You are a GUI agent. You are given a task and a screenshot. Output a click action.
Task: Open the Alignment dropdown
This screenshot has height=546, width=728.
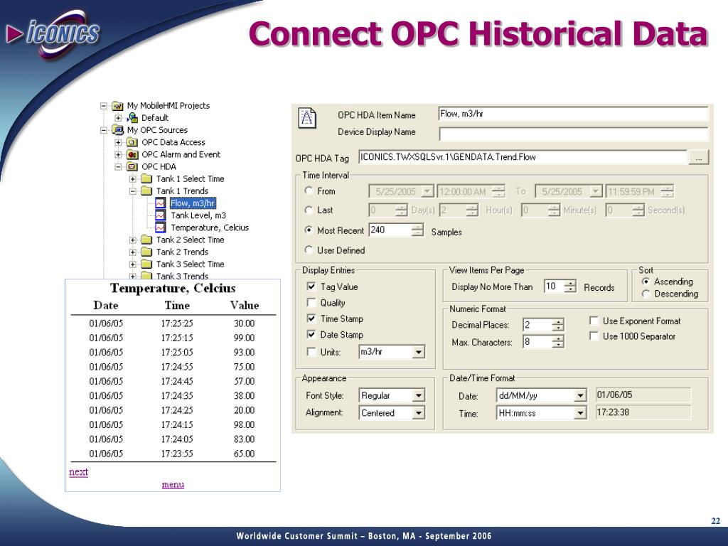[x=418, y=413]
